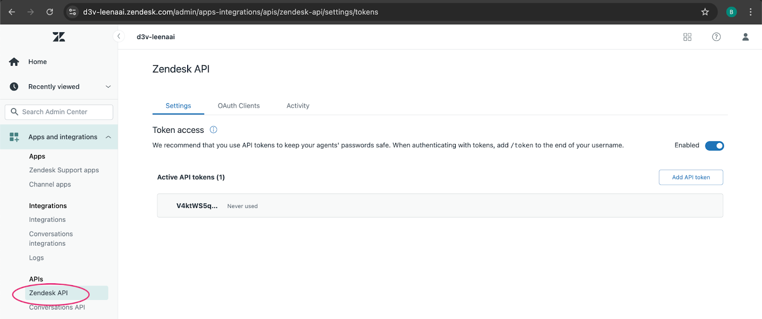The height and width of the screenshot is (319, 762).
Task: Open Logs in sidebar
Action: 36,258
